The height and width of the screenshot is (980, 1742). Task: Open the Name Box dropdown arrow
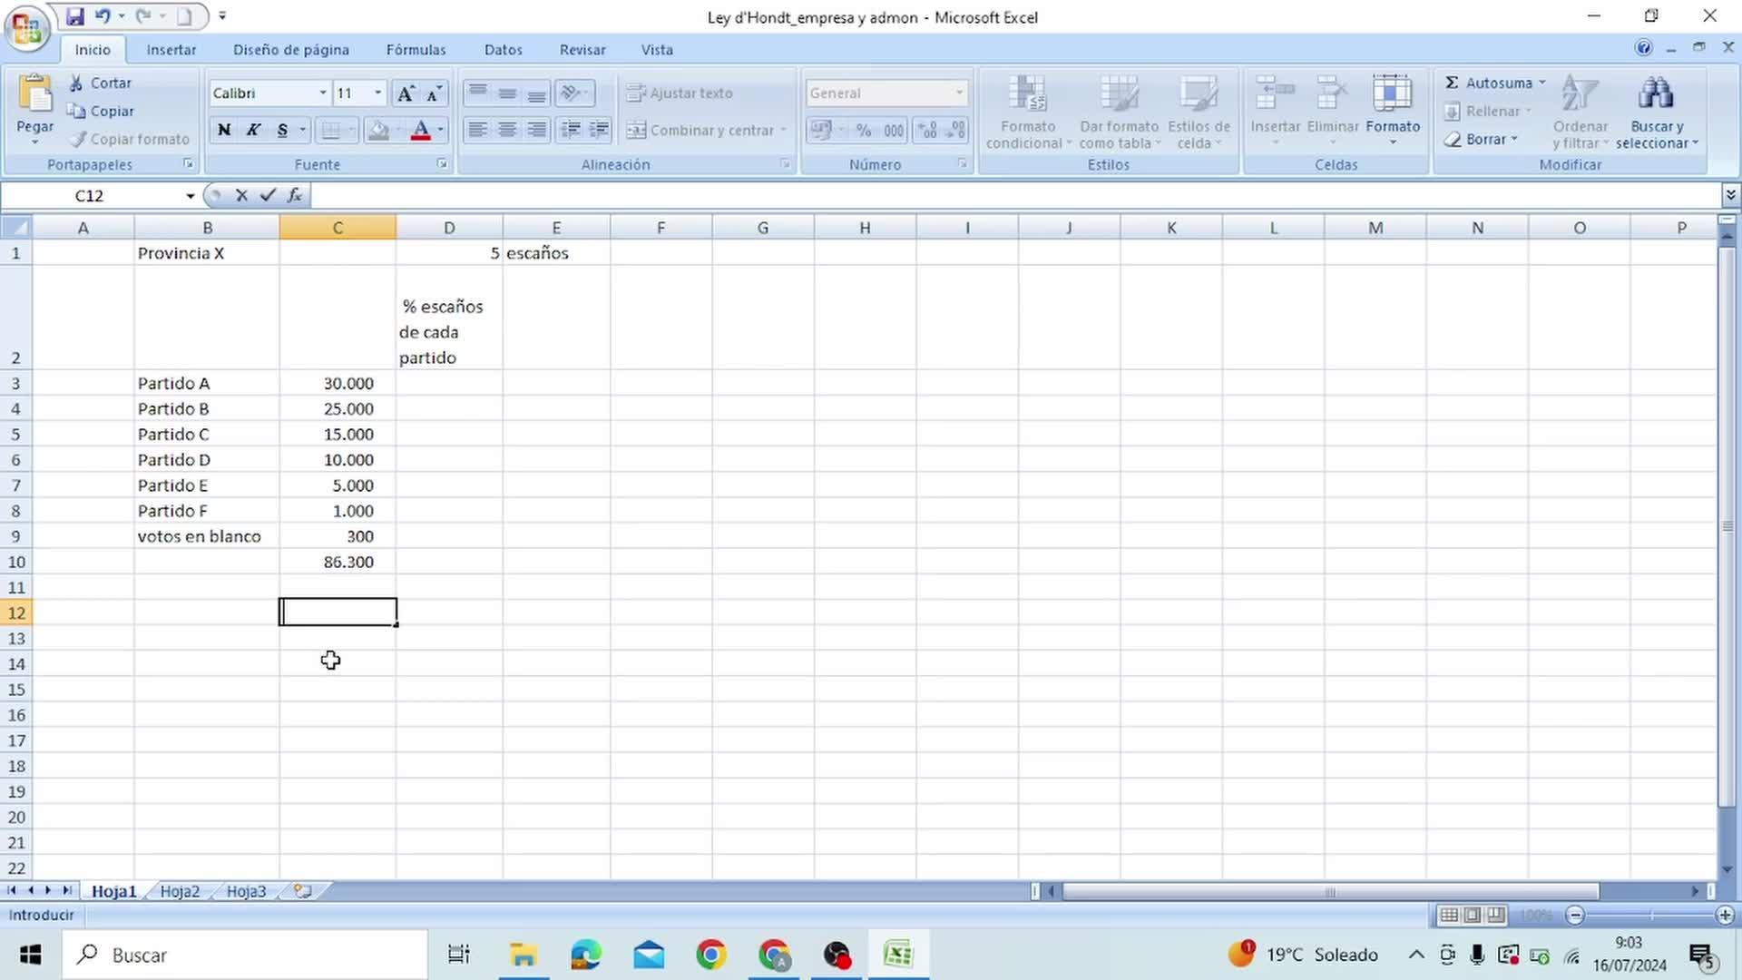190,196
